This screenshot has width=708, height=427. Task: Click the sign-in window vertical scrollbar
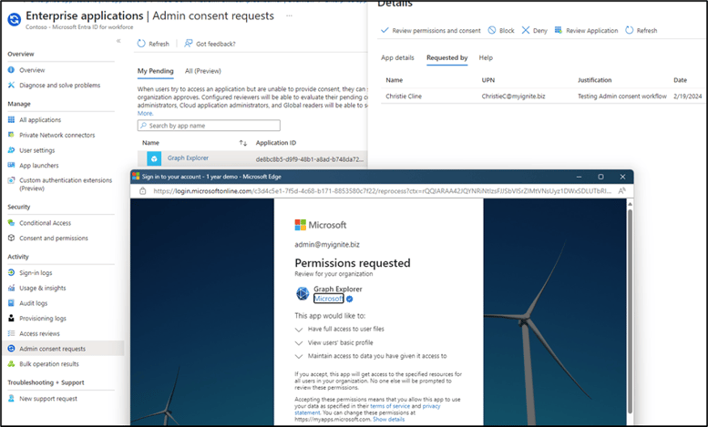point(630,311)
